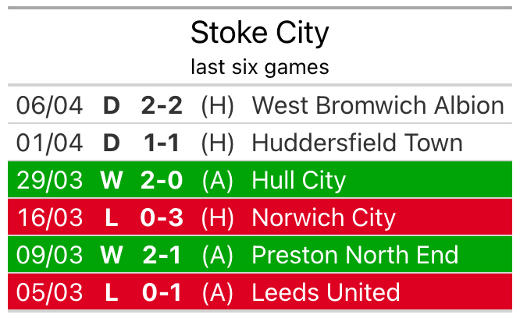Click the Stoke City title heading
This screenshot has height=318, width=520.
pyautogui.click(x=260, y=33)
